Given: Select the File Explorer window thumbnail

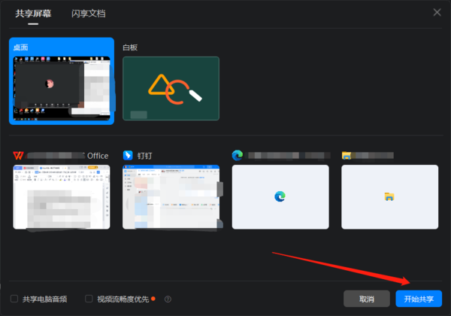Looking at the screenshot, I should (x=389, y=197).
